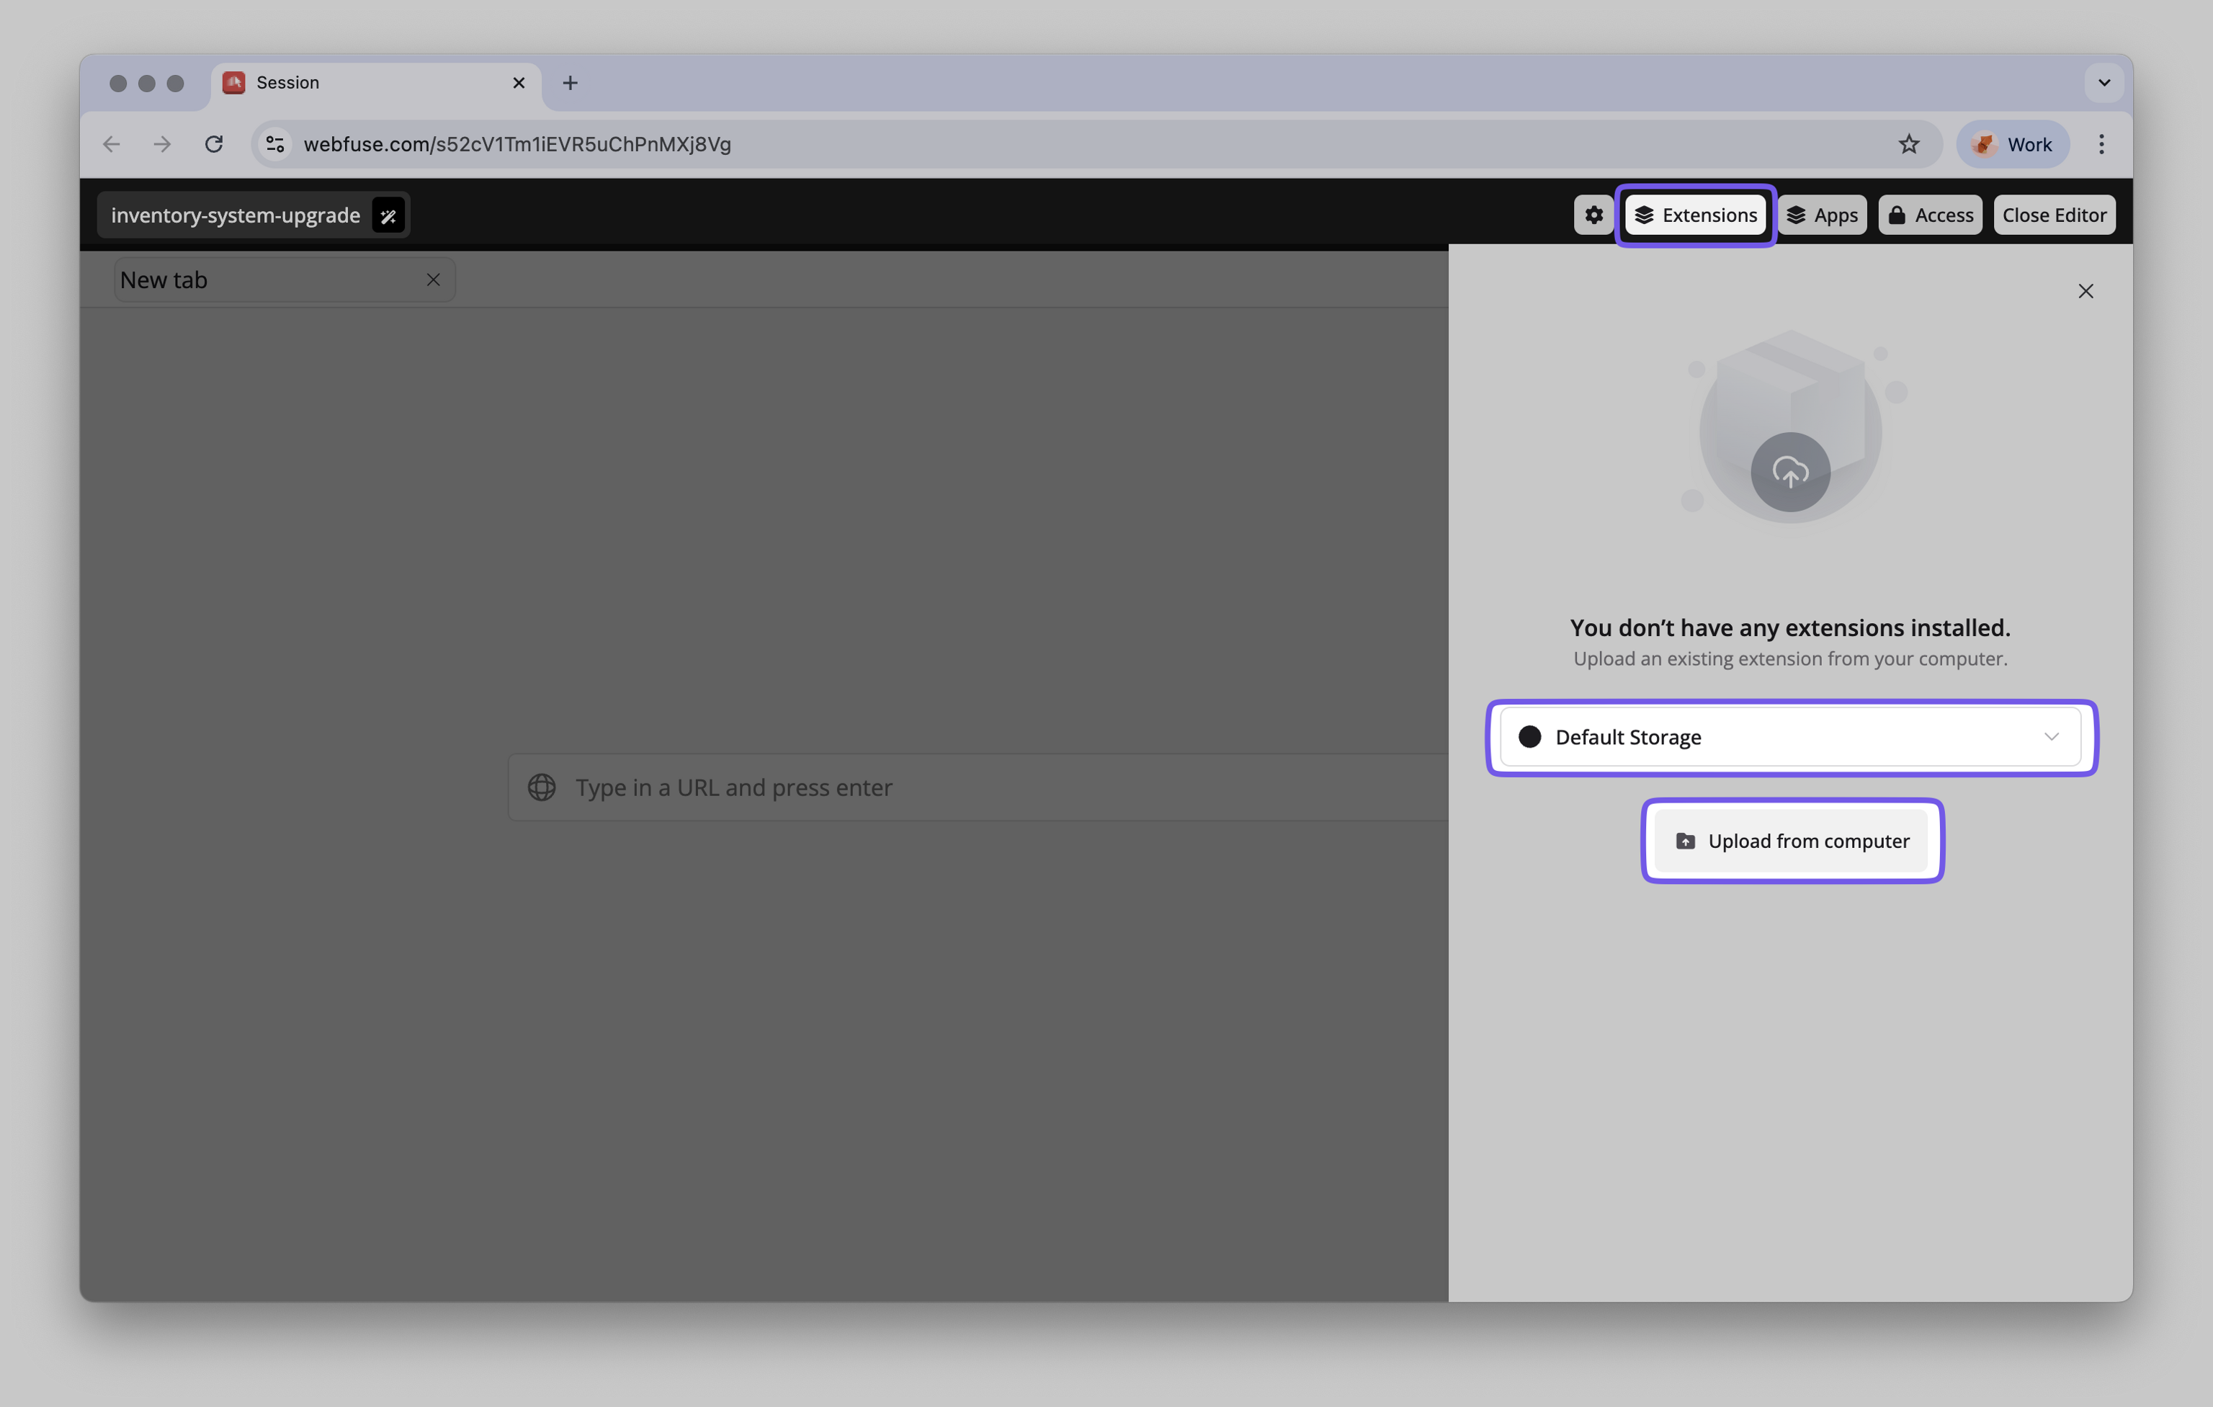2213x1407 pixels.
Task: Click the Close Editor button
Action: pos(2054,214)
